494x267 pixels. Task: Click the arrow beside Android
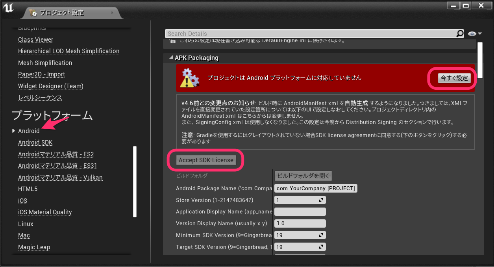tap(14, 131)
